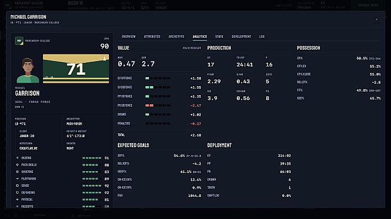Click the EV Defence value bar

tap(158, 87)
